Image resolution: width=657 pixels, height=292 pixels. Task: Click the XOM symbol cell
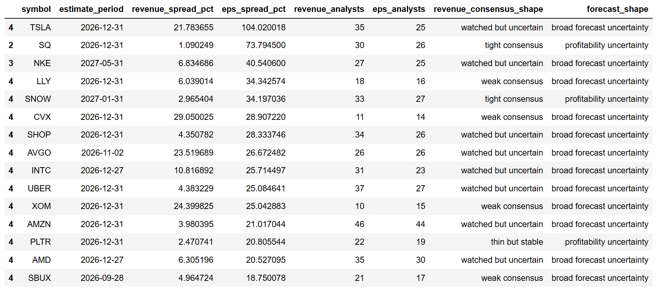41,206
